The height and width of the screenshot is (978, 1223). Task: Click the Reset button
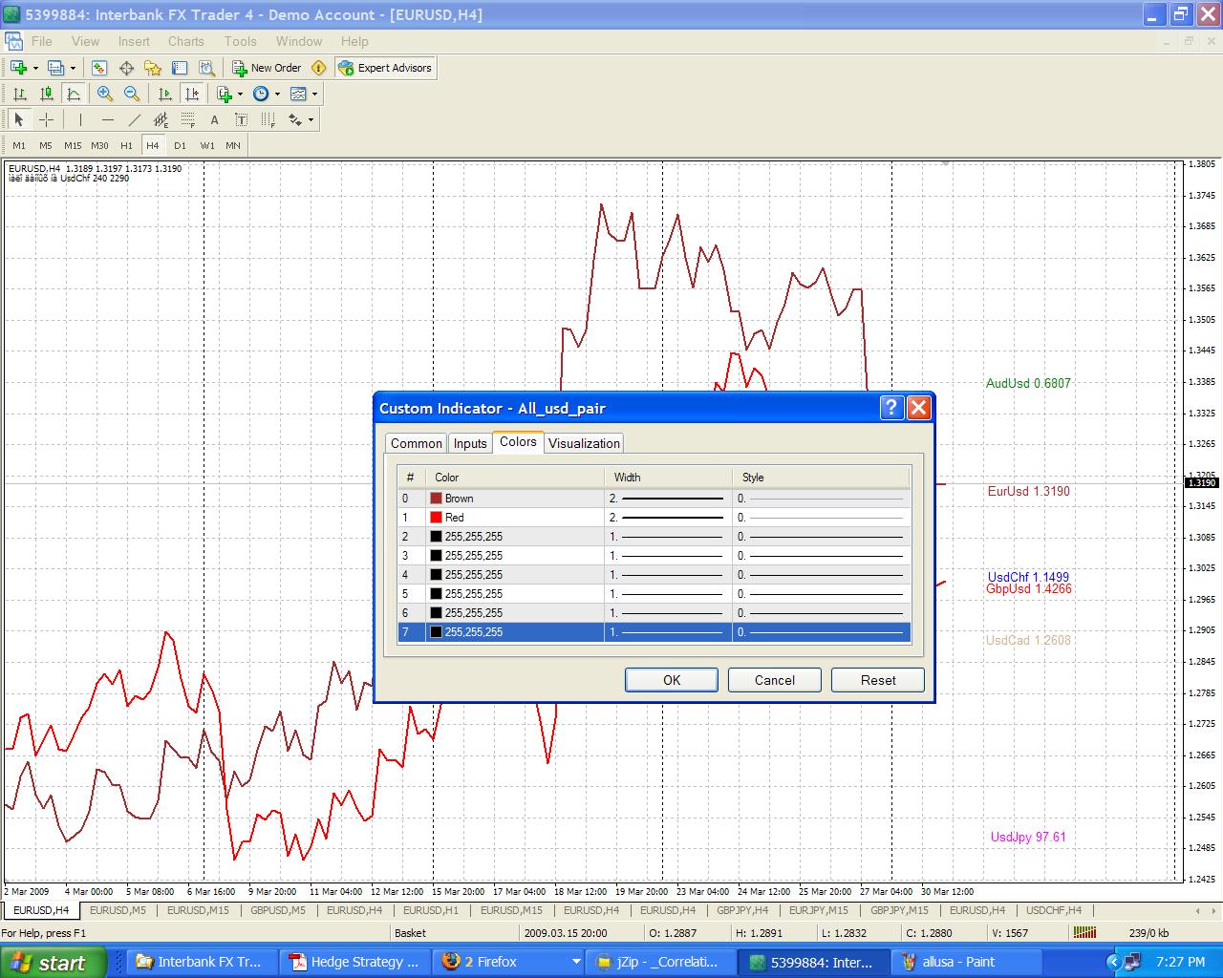tap(878, 680)
